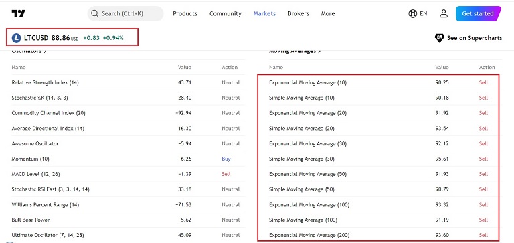The width and height of the screenshot is (514, 243).
Task: Click Stochastic RSI Fast row name
Action: click(50, 189)
